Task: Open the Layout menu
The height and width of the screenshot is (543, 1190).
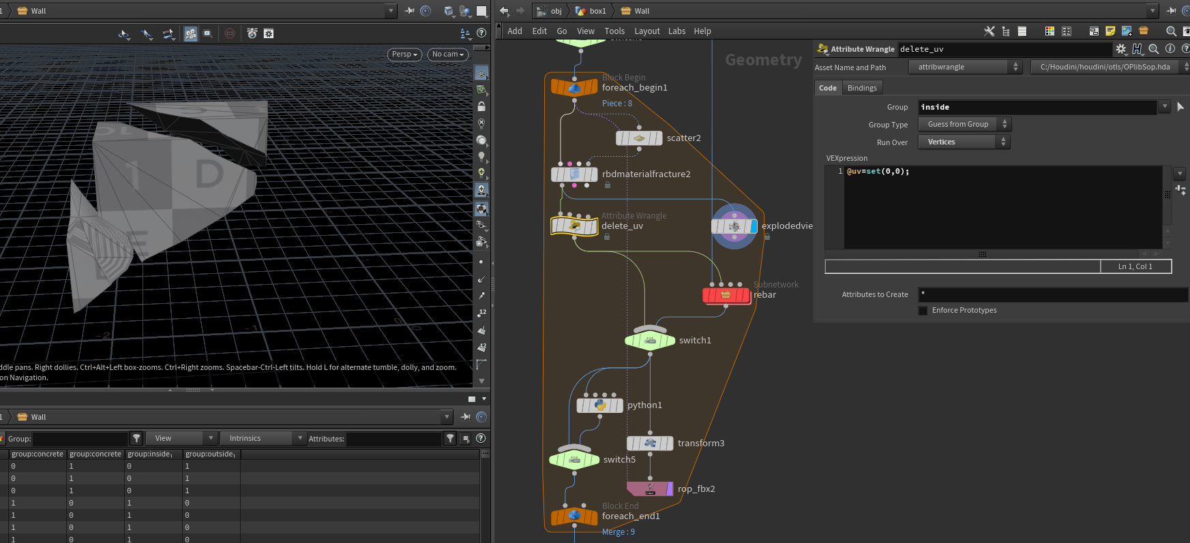Action: [646, 31]
